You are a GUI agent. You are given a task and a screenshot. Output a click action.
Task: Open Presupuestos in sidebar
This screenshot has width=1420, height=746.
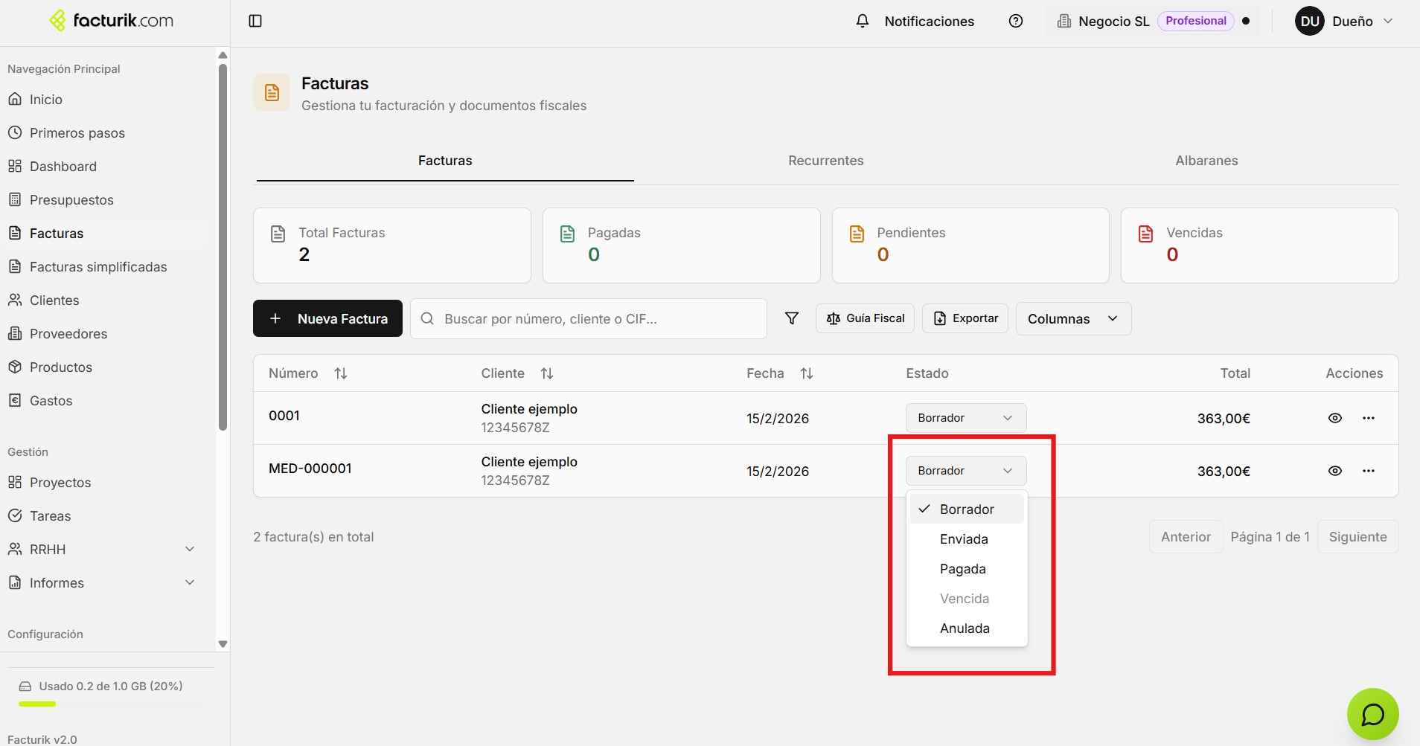pyautogui.click(x=108, y=200)
